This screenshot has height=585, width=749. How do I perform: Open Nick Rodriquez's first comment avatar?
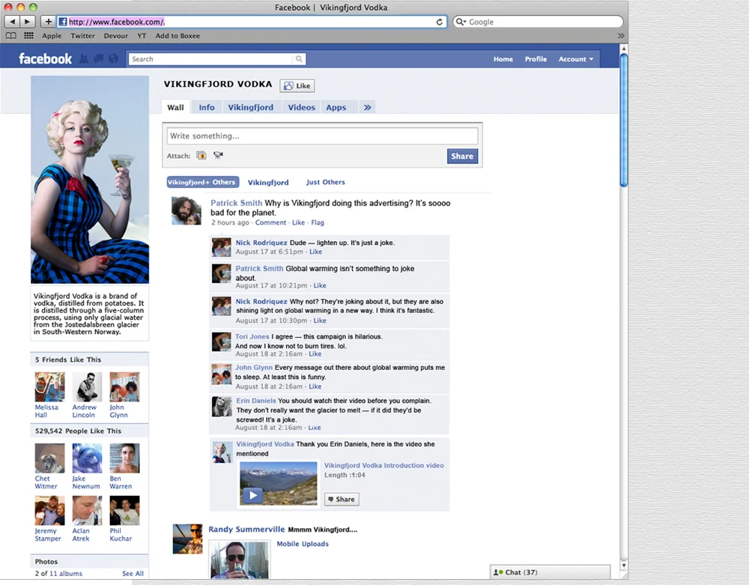tap(222, 247)
